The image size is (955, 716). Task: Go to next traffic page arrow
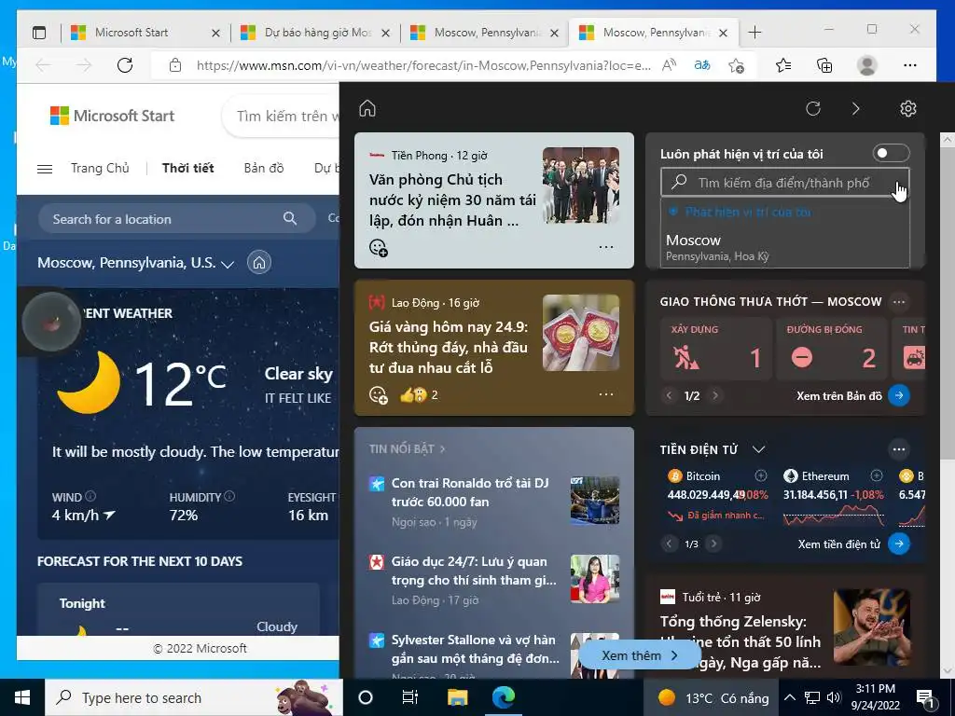[x=715, y=395]
